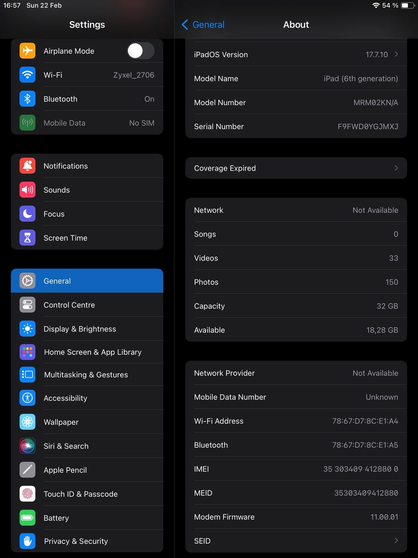This screenshot has height=558, width=418.
Task: Tap the Accessibility figure icon
Action: [27, 398]
